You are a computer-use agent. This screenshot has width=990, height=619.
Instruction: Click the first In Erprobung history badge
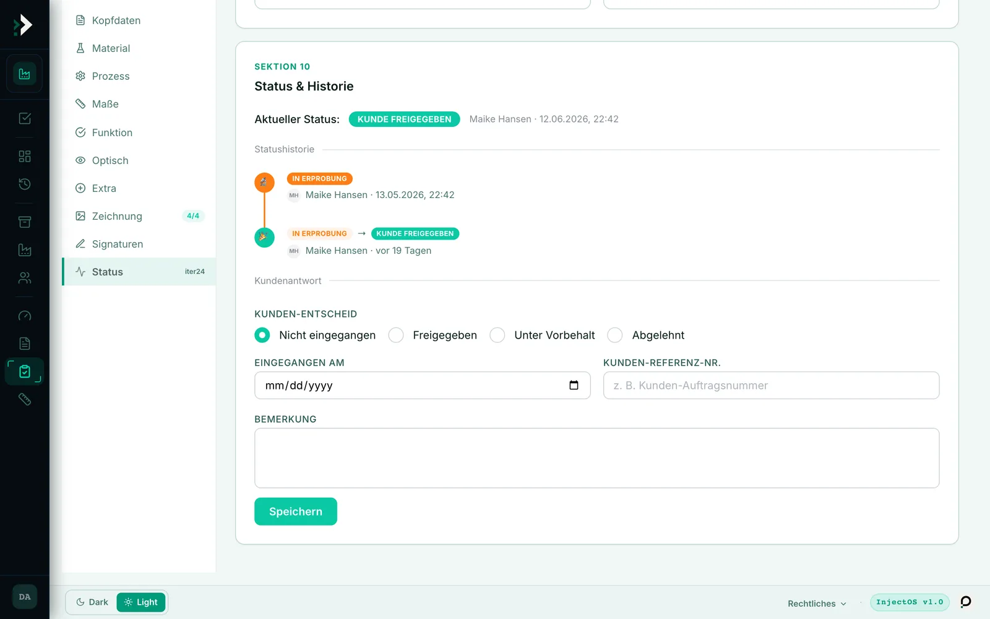320,179
